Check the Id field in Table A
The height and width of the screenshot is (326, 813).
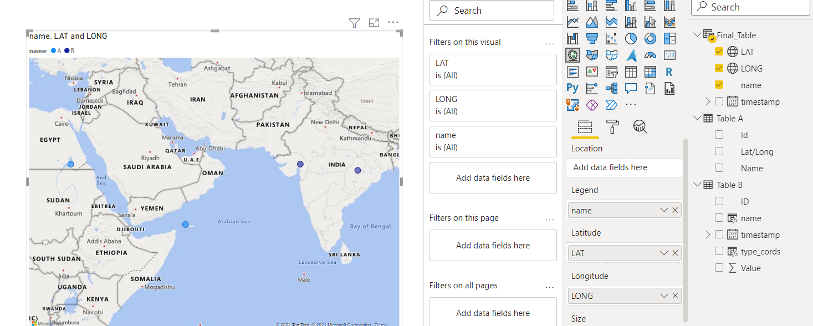719,135
